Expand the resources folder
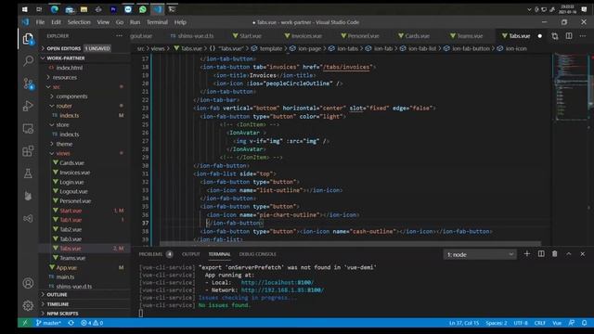This screenshot has width=594, height=334. point(65,77)
